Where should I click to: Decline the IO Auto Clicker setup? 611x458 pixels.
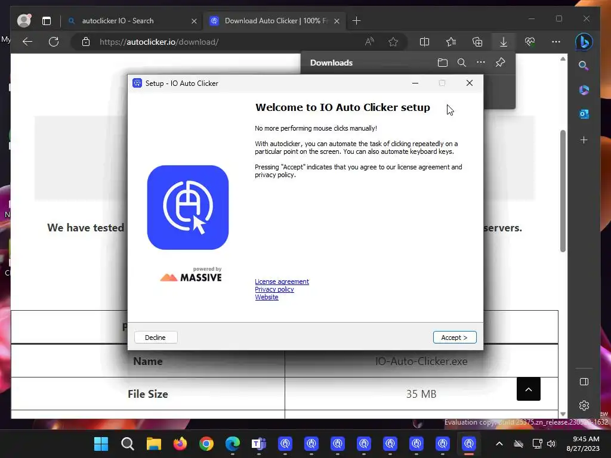click(x=156, y=338)
